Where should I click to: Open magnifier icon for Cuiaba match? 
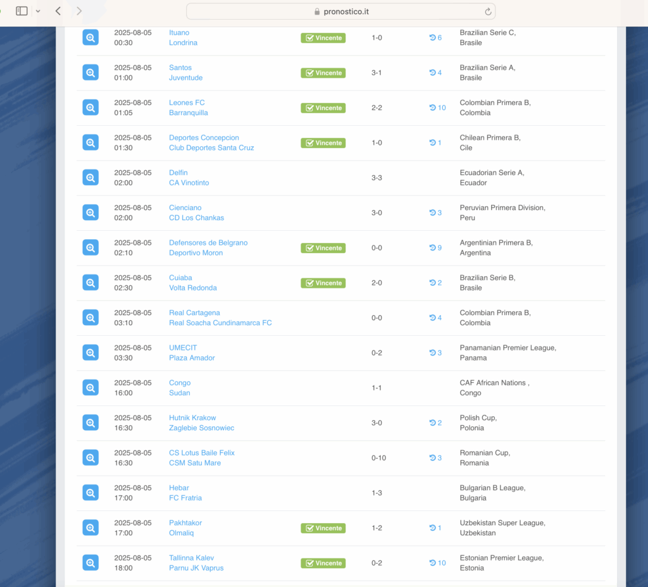click(90, 283)
